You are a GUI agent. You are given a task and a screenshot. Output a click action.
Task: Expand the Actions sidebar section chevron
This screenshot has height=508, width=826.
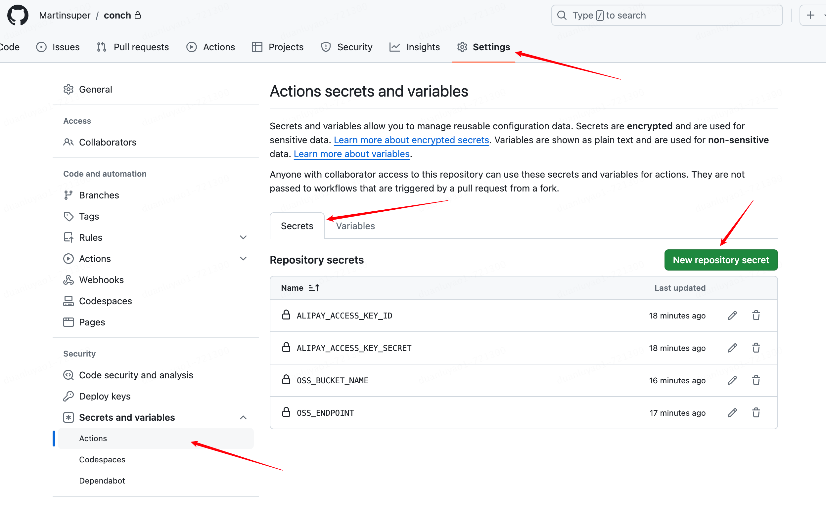243,259
